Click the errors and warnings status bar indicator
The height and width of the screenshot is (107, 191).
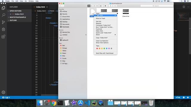tap(6, 97)
